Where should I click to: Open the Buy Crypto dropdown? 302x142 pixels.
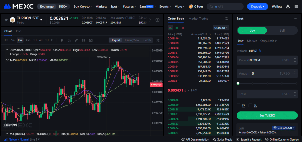tap(83, 6)
